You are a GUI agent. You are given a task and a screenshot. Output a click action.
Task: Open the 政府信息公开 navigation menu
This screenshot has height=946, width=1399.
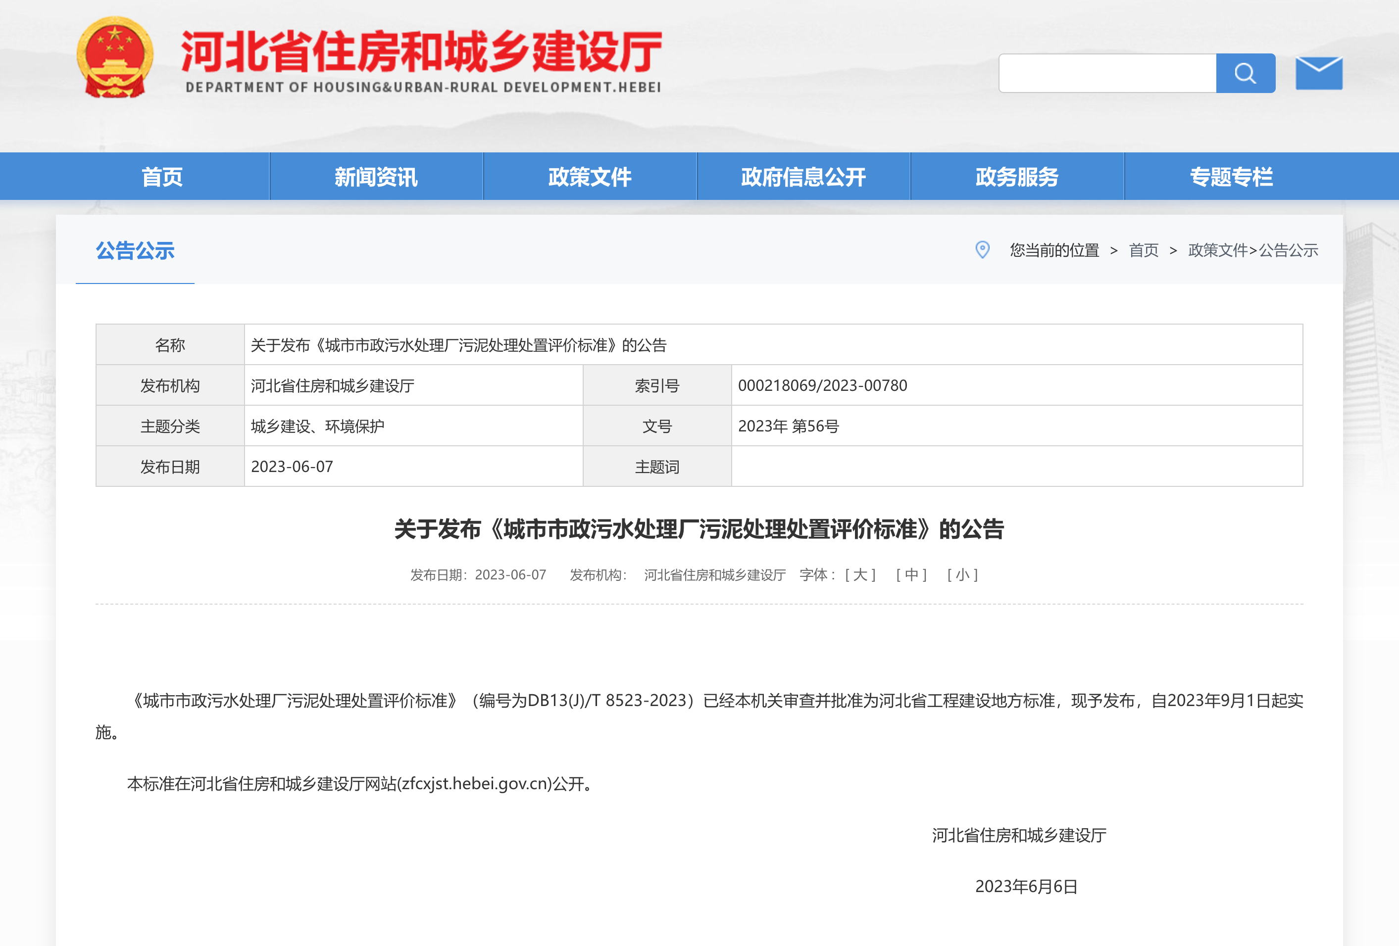(x=803, y=176)
